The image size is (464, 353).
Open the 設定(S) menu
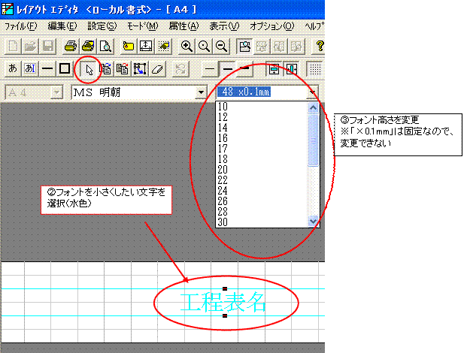(102, 26)
